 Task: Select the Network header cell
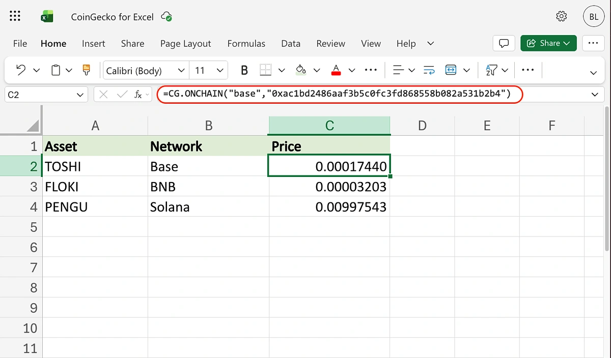208,146
